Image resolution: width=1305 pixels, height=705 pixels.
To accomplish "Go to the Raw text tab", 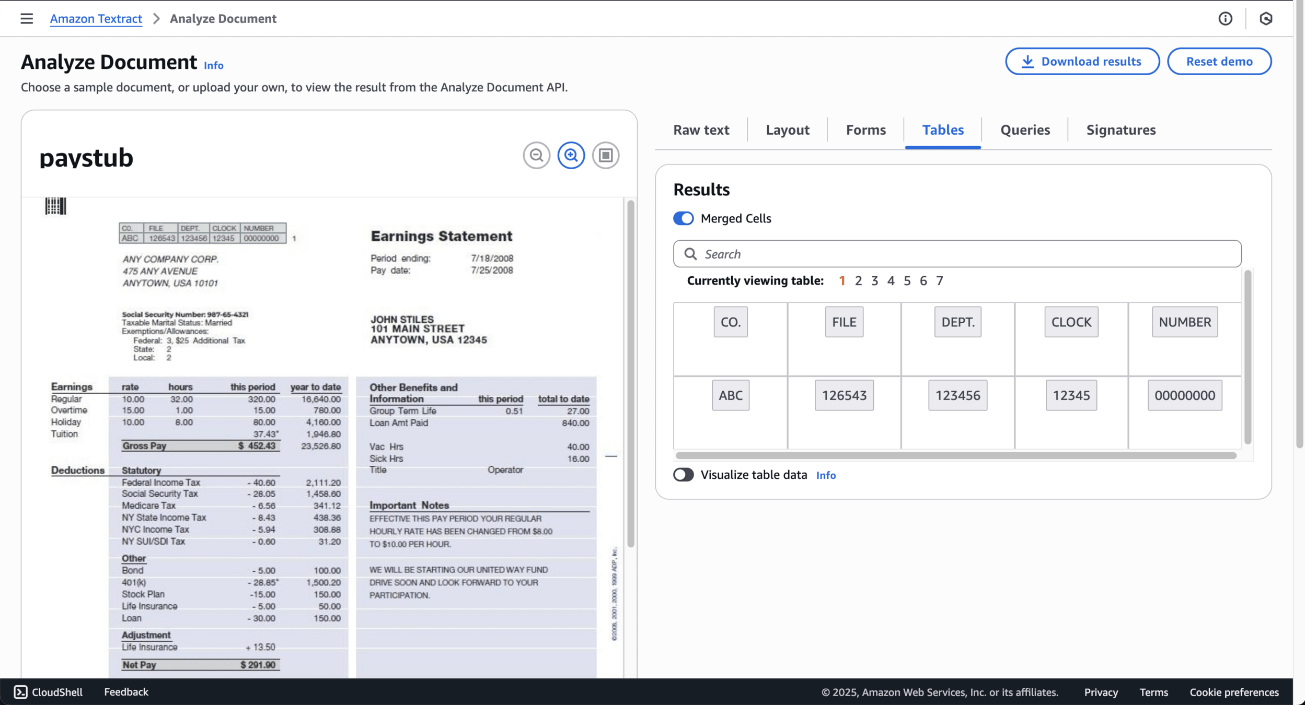I will [x=701, y=130].
